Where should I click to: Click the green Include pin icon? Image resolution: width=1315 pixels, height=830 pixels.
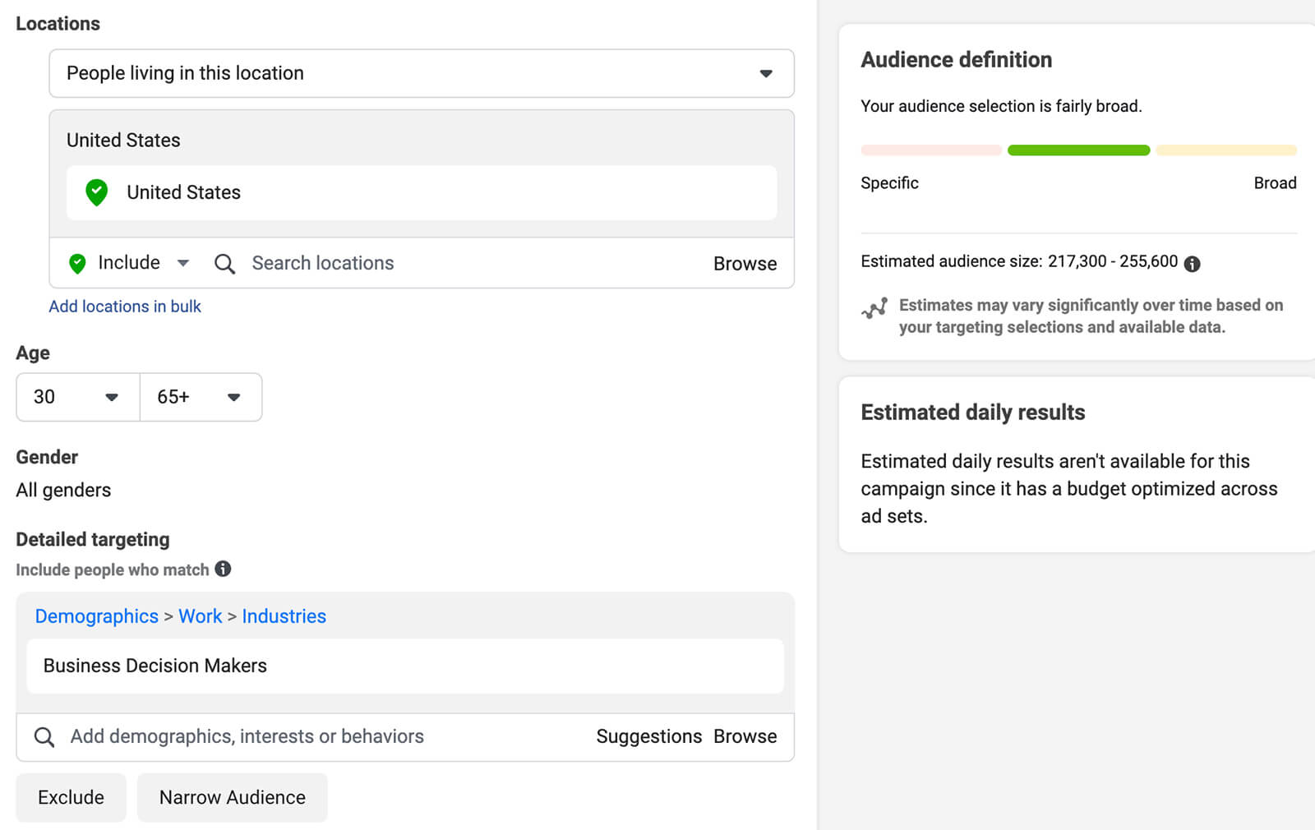(77, 263)
